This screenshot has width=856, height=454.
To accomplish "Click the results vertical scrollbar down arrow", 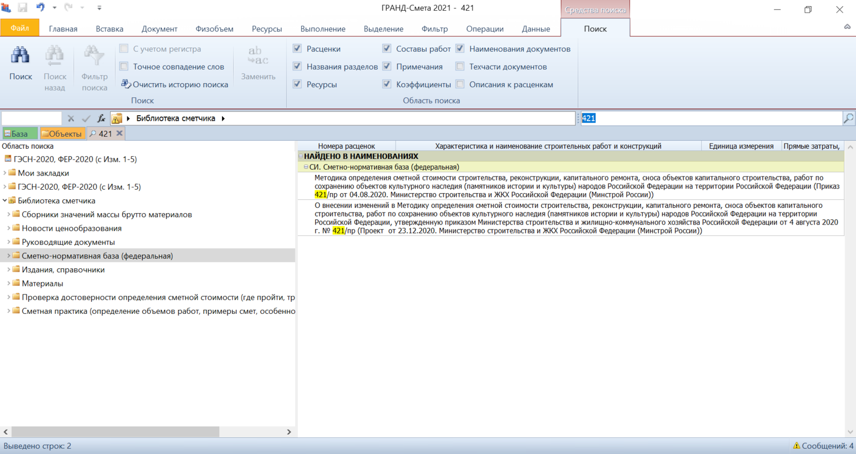I will click(850, 432).
